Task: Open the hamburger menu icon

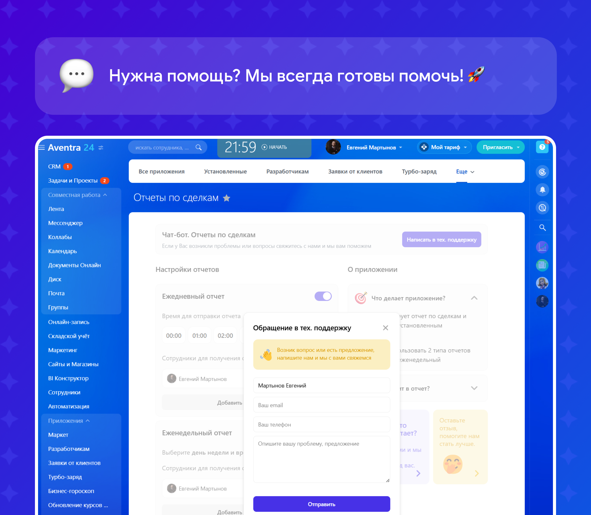Action: click(41, 148)
